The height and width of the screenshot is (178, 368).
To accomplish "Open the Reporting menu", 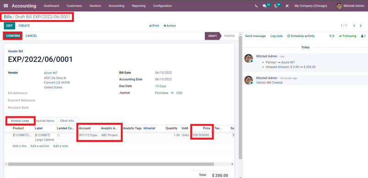I will (138, 6).
